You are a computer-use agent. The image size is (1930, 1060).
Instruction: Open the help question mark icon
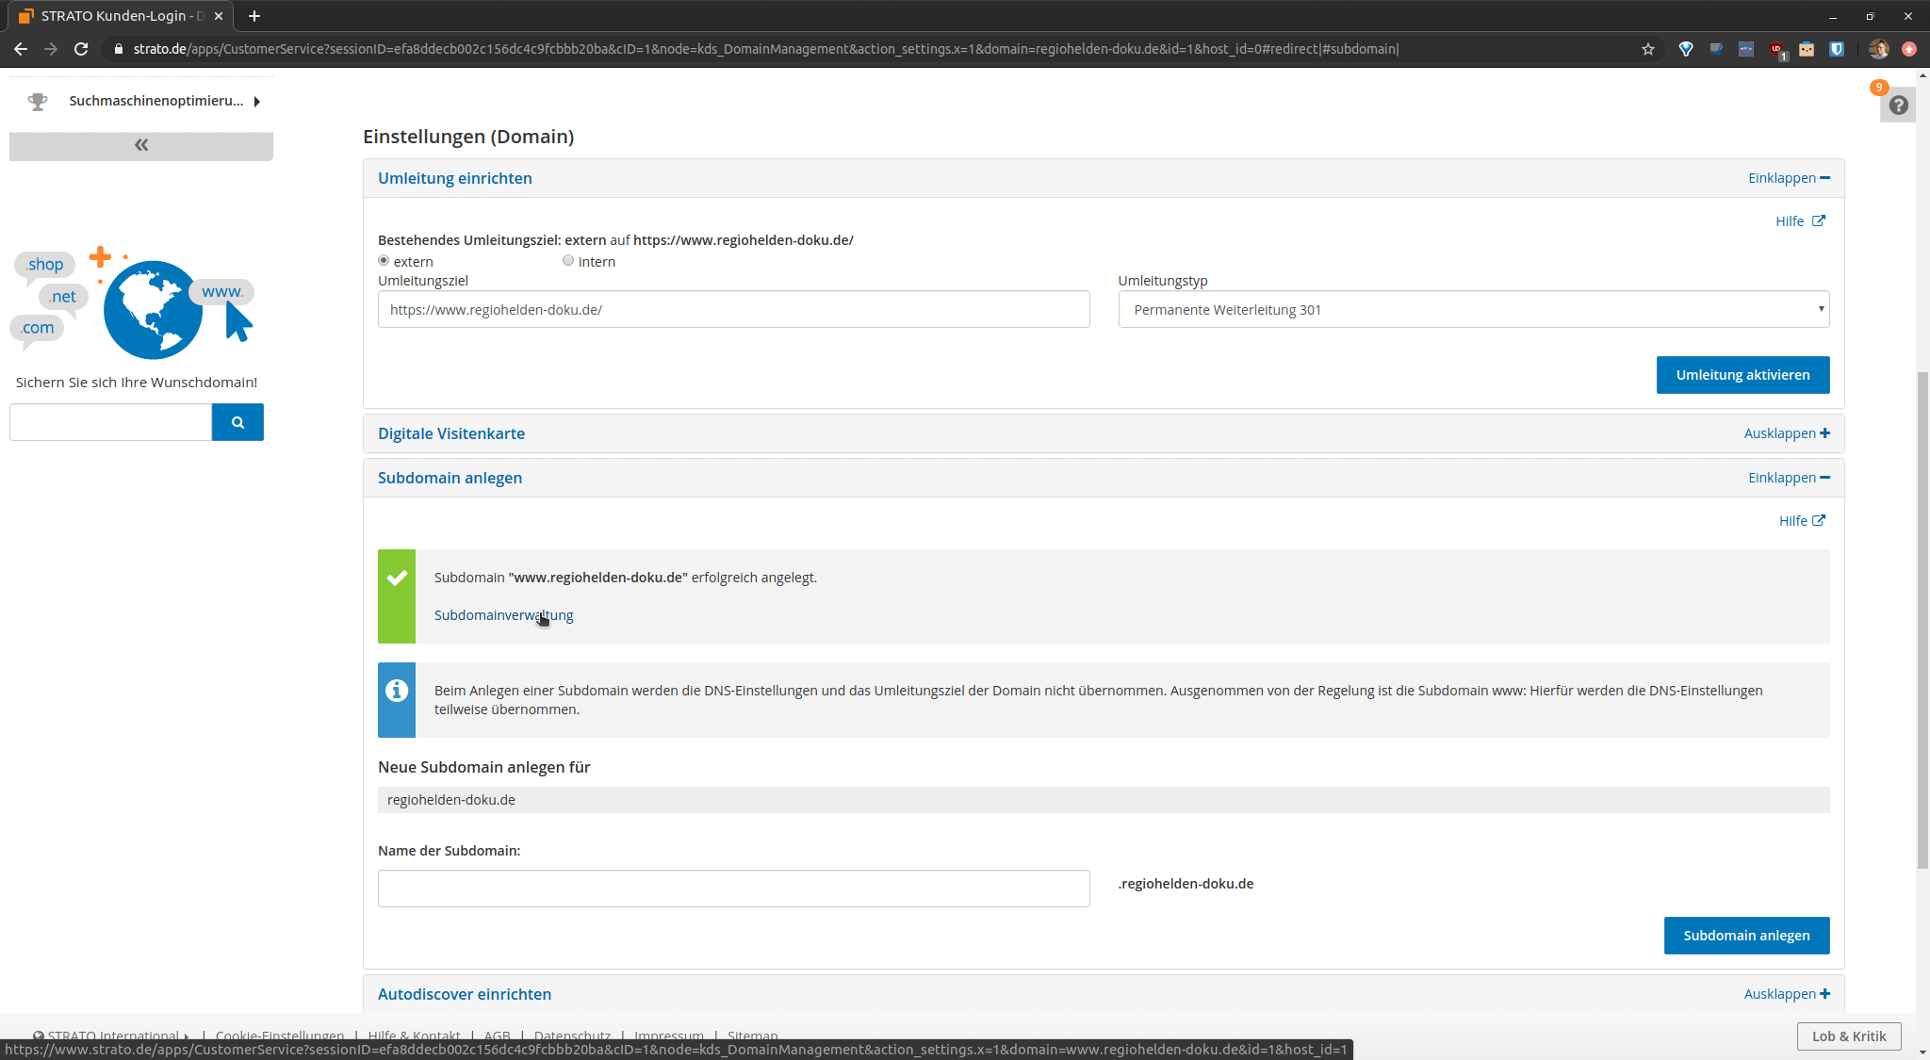click(1899, 106)
